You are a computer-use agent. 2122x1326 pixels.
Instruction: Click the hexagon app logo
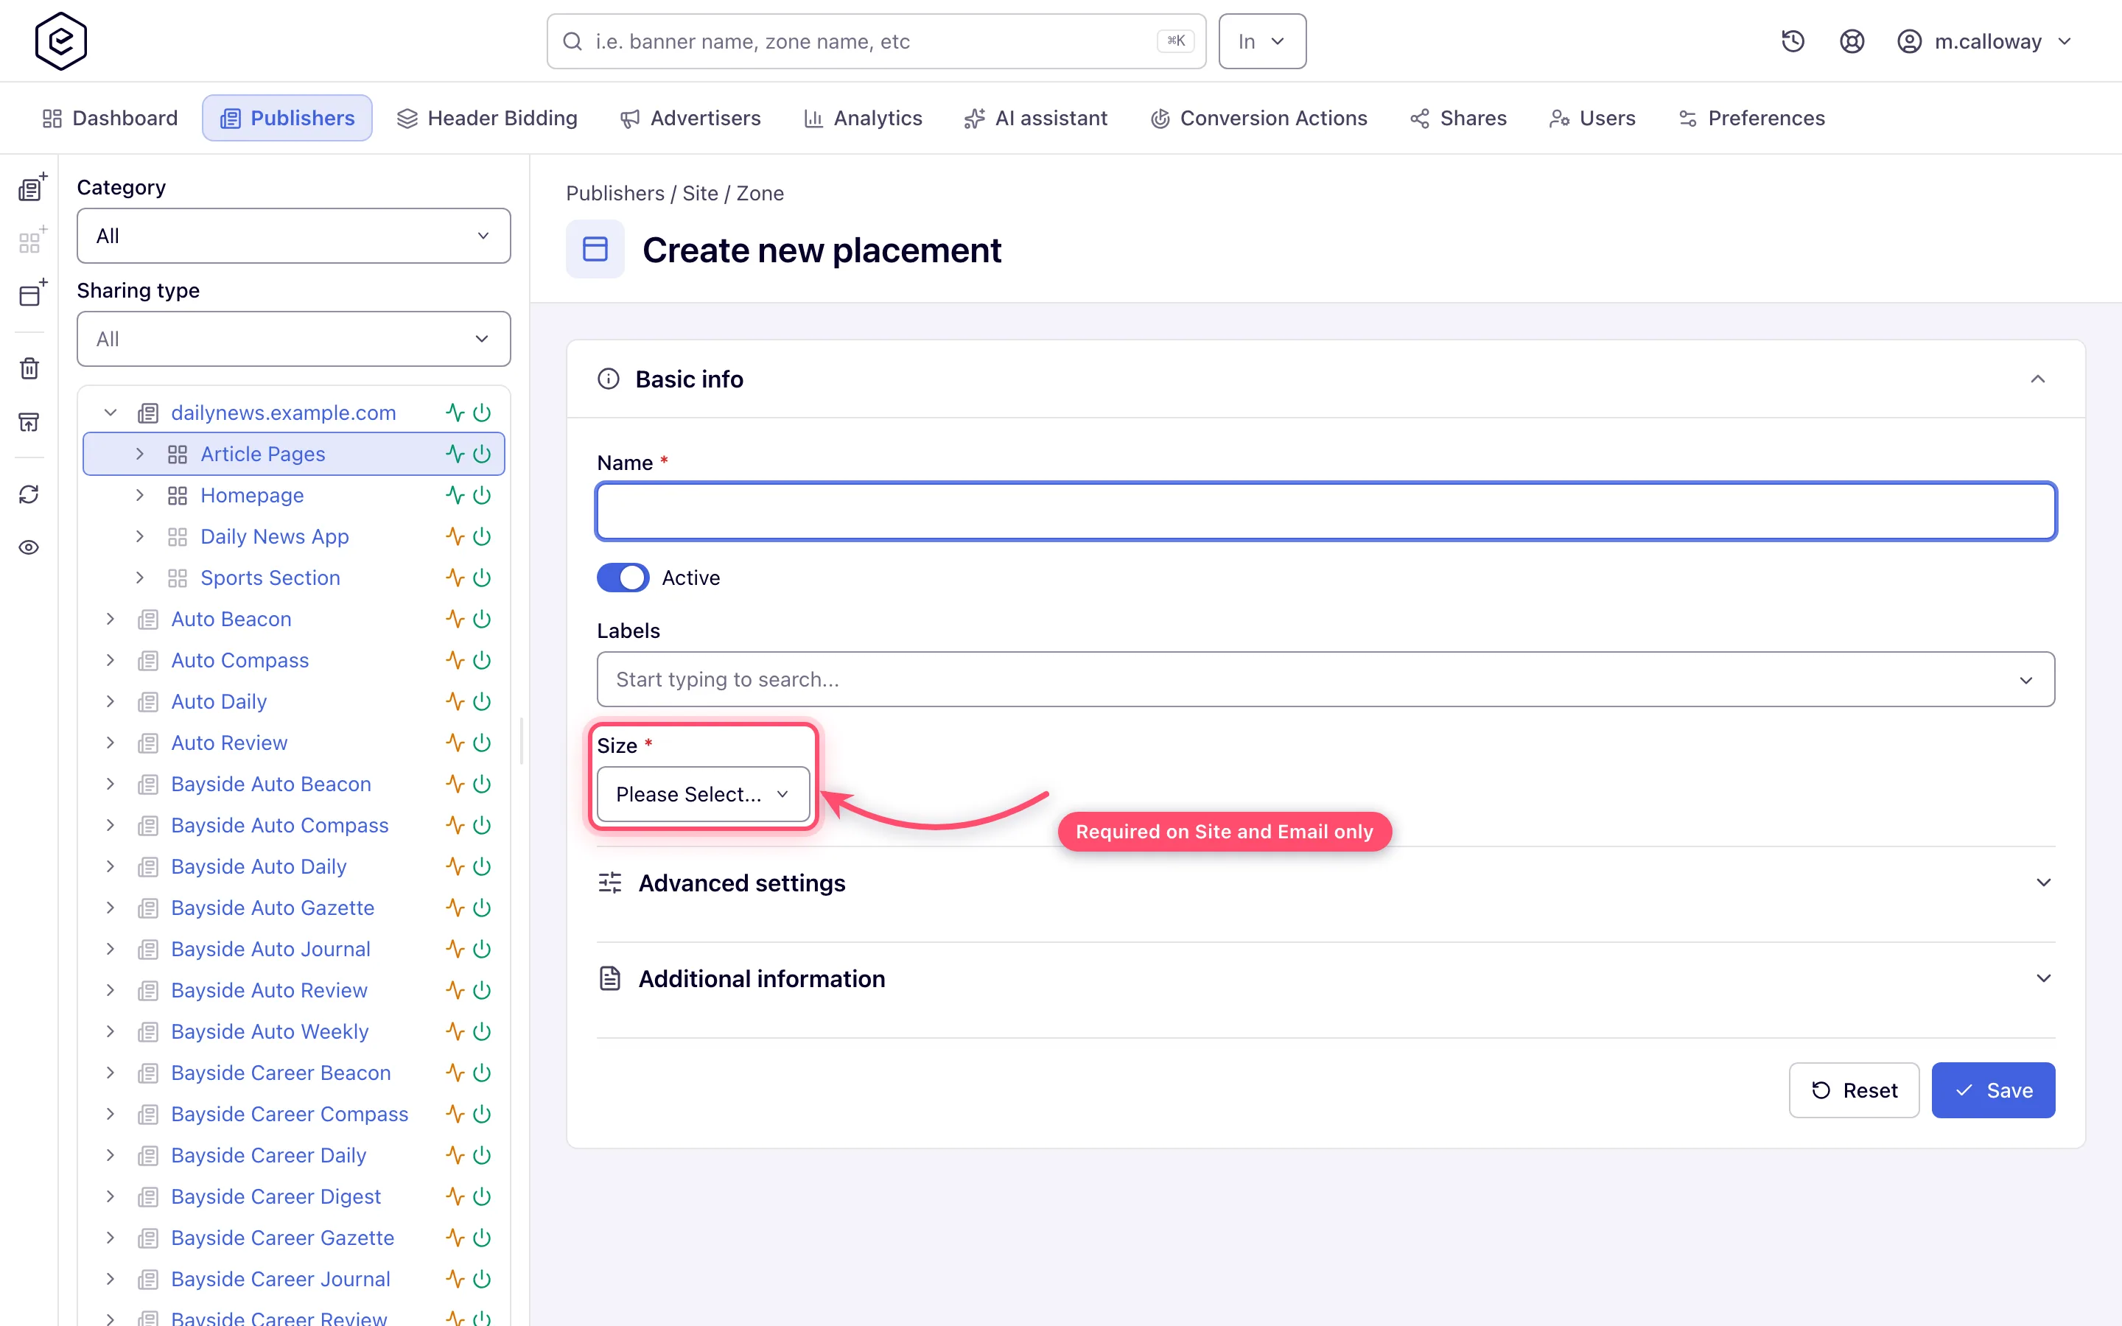(x=60, y=41)
